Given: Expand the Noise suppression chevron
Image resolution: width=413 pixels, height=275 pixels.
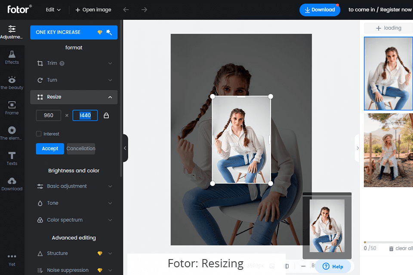Looking at the screenshot, I should [x=110, y=270].
